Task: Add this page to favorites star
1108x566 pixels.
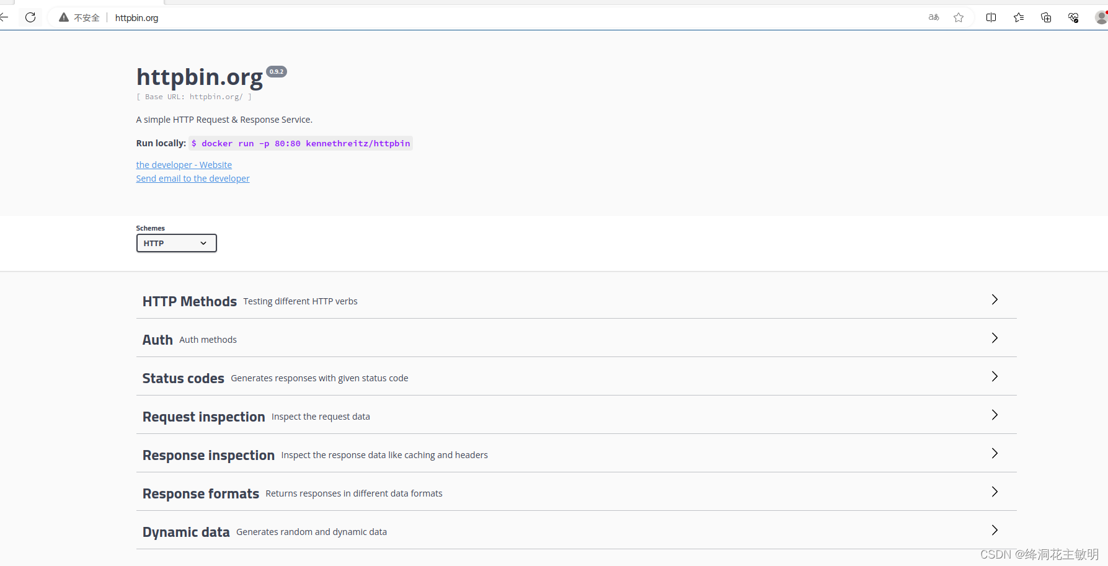Action: [959, 17]
